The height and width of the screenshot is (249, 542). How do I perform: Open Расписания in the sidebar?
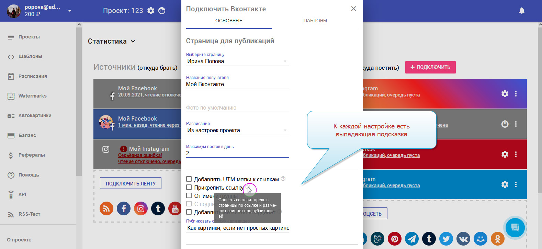point(33,76)
